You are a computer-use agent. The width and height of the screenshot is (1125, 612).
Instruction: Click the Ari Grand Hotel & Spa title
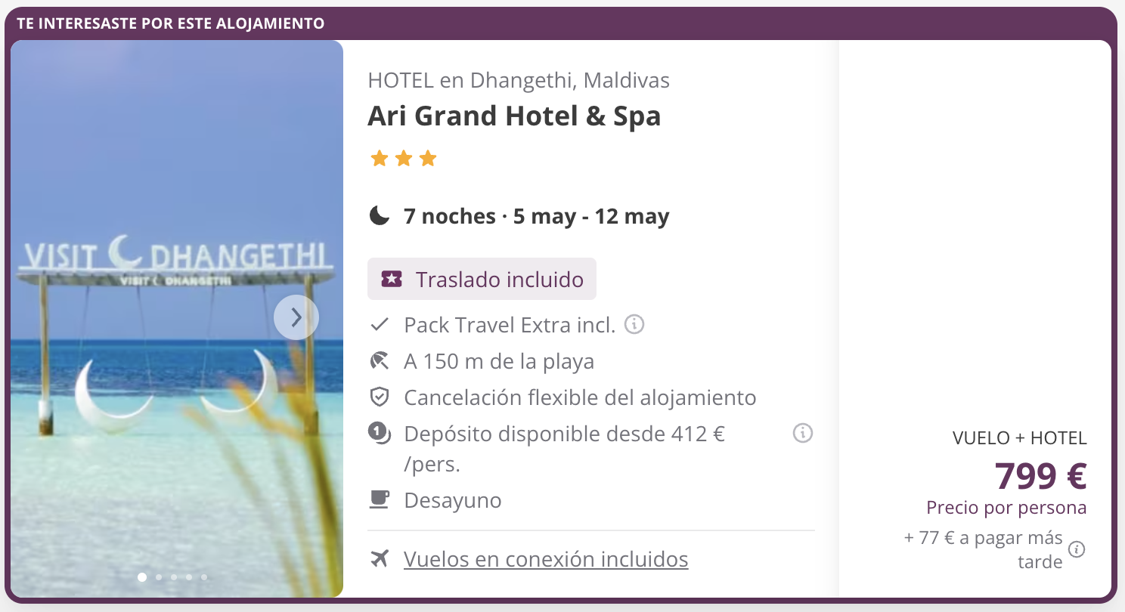[514, 116]
